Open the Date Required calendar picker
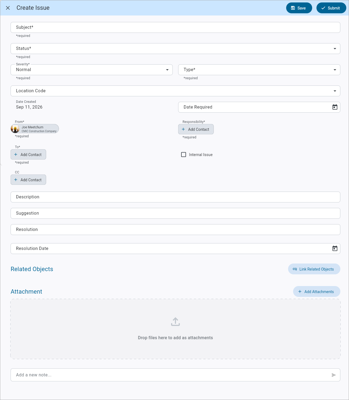 (x=335, y=107)
